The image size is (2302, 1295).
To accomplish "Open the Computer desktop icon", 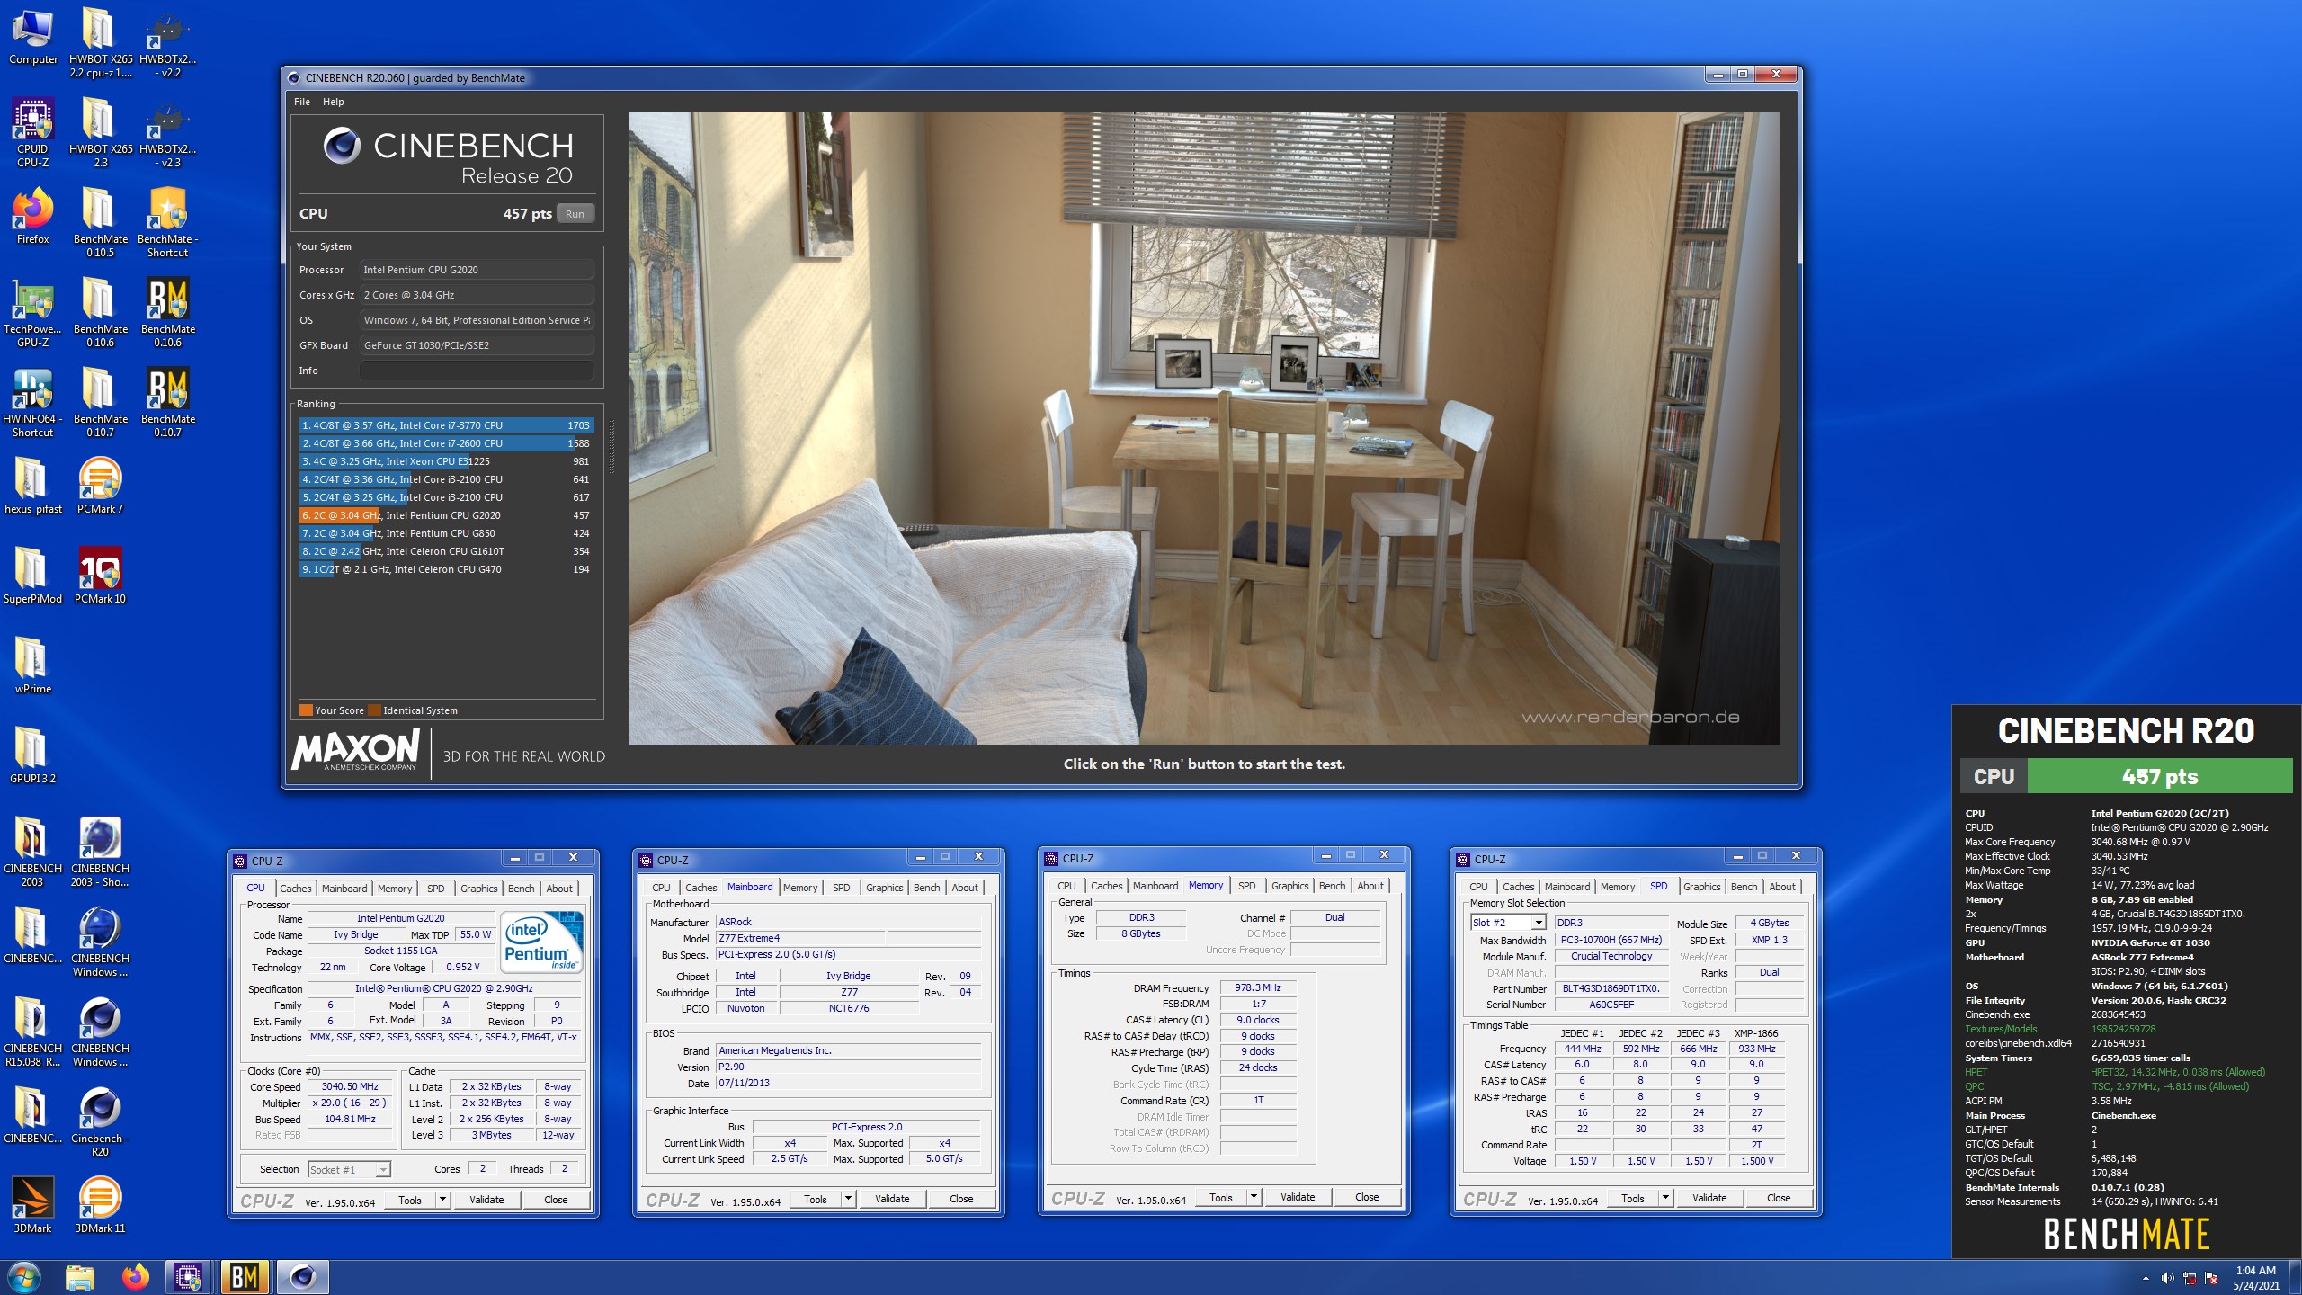I will (32, 38).
